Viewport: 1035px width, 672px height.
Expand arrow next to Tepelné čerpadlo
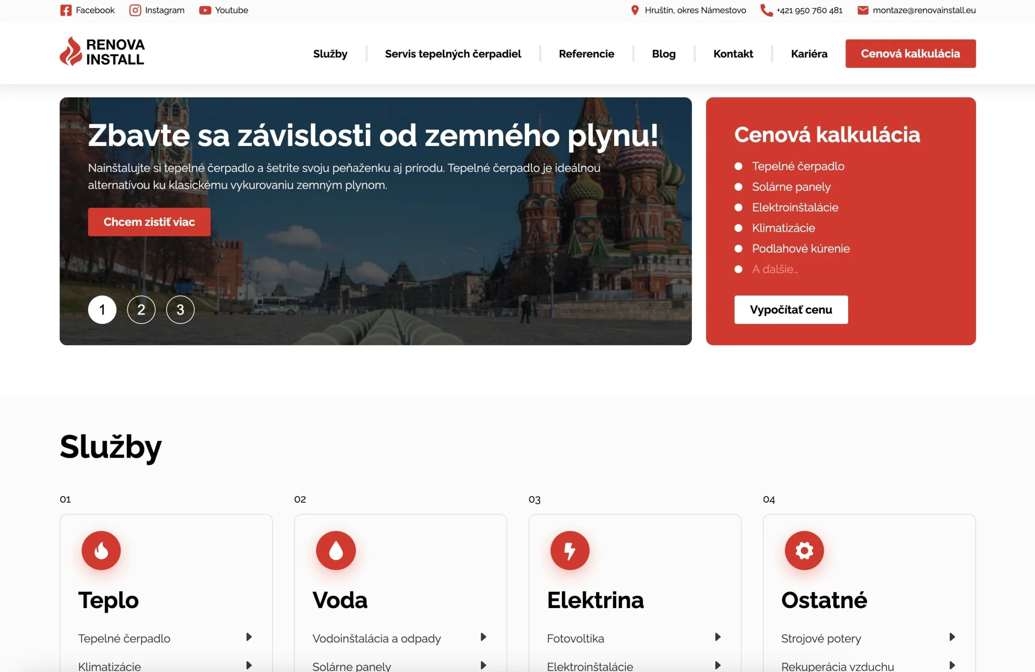point(249,637)
